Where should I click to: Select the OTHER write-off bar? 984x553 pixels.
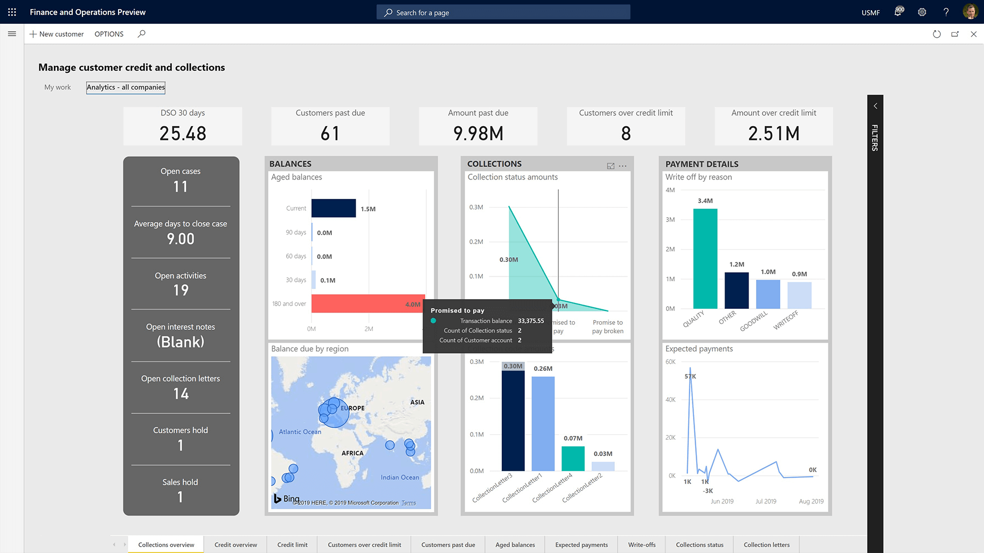(x=737, y=290)
